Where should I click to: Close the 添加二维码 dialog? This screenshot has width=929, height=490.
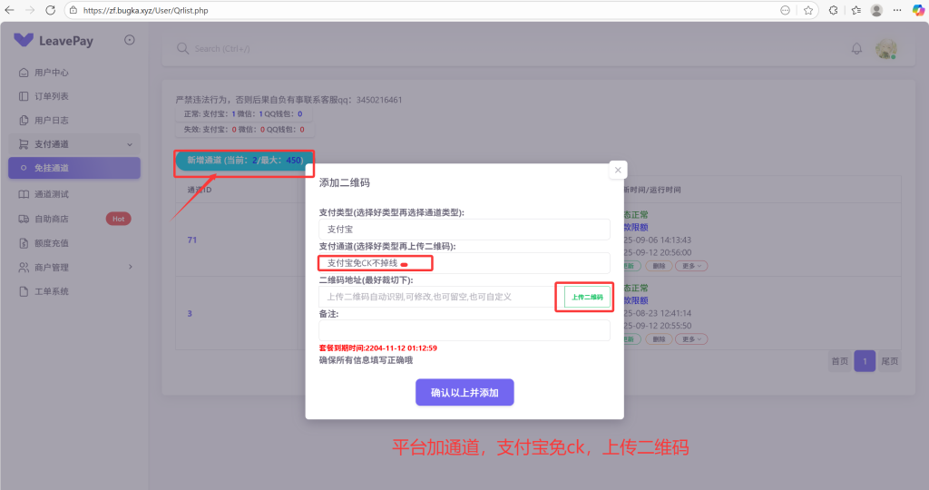click(618, 170)
